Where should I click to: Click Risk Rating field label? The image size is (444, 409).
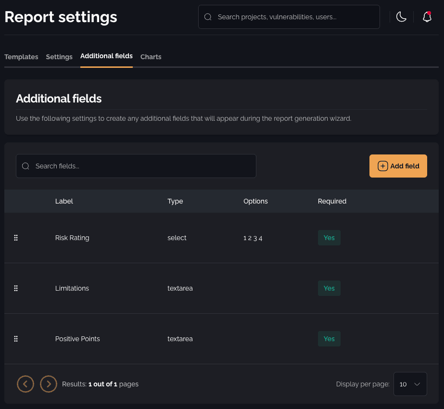tap(72, 238)
